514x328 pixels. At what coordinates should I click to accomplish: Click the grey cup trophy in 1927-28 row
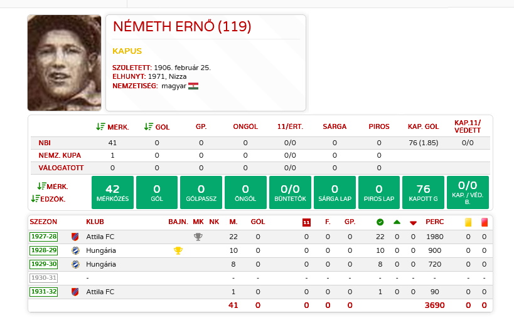point(198,237)
